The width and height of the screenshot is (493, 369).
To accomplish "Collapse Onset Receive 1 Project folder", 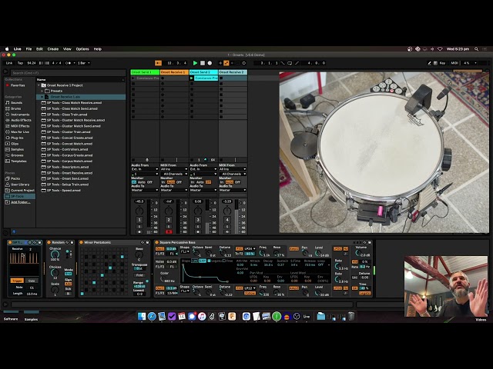I will [39, 85].
